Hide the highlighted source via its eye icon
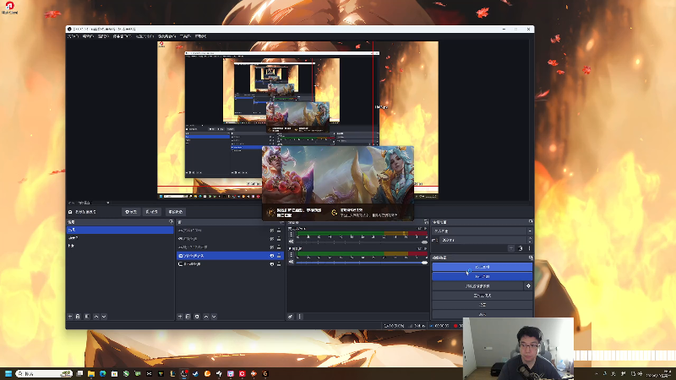The width and height of the screenshot is (676, 380). 271,256
